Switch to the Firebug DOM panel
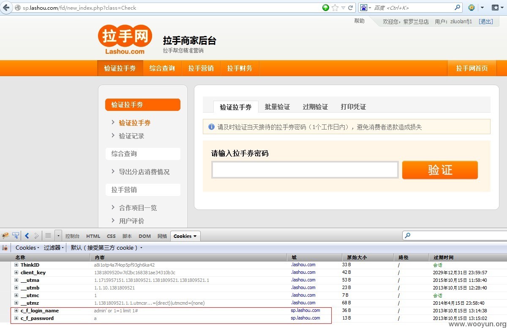This screenshot has width=507, height=328. click(x=144, y=236)
